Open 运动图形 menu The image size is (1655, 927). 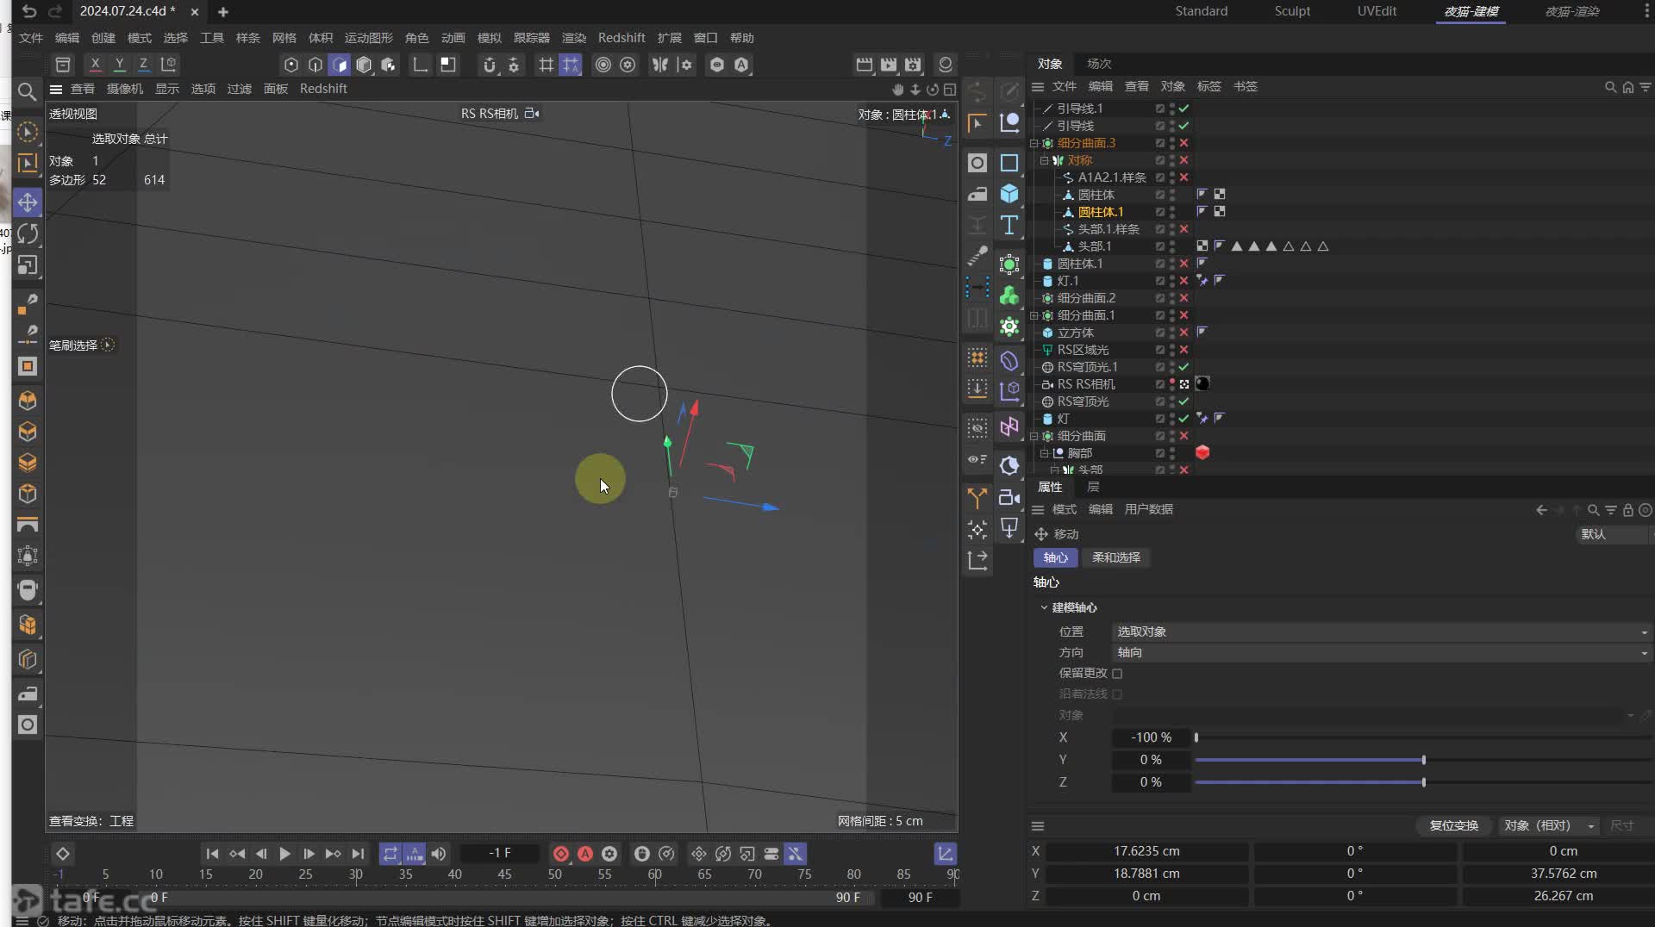368,38
